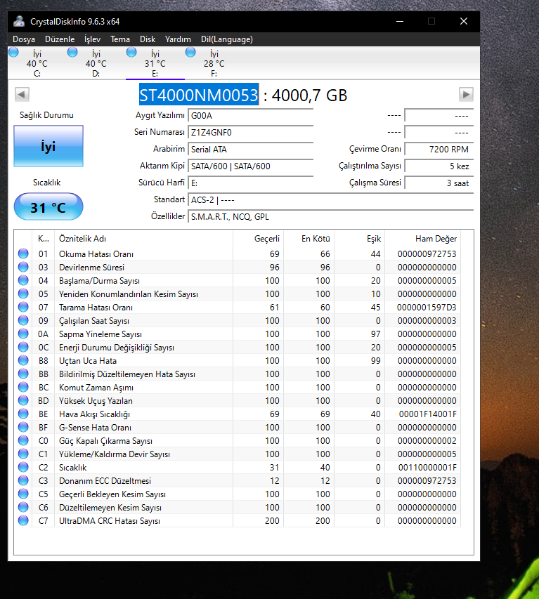
Task: Select raw value 00110000001F
Action: [x=427, y=468]
